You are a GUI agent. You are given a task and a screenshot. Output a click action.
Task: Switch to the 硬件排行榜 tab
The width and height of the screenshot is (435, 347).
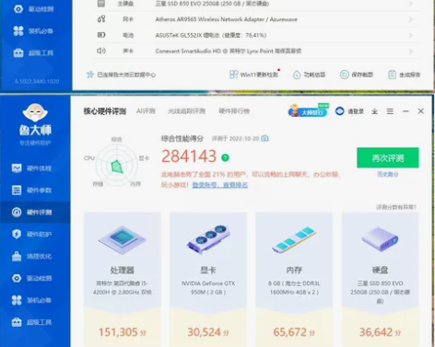tap(234, 111)
